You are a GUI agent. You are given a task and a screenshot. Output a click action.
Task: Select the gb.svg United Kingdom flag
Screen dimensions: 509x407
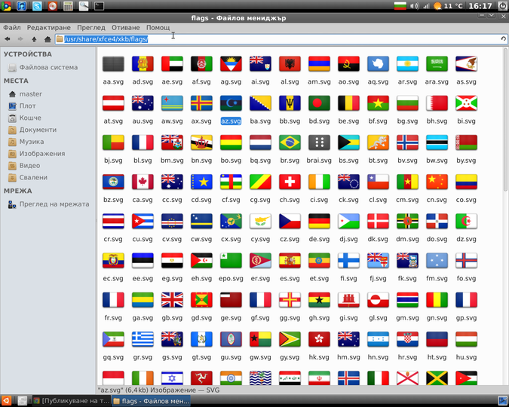[172, 300]
